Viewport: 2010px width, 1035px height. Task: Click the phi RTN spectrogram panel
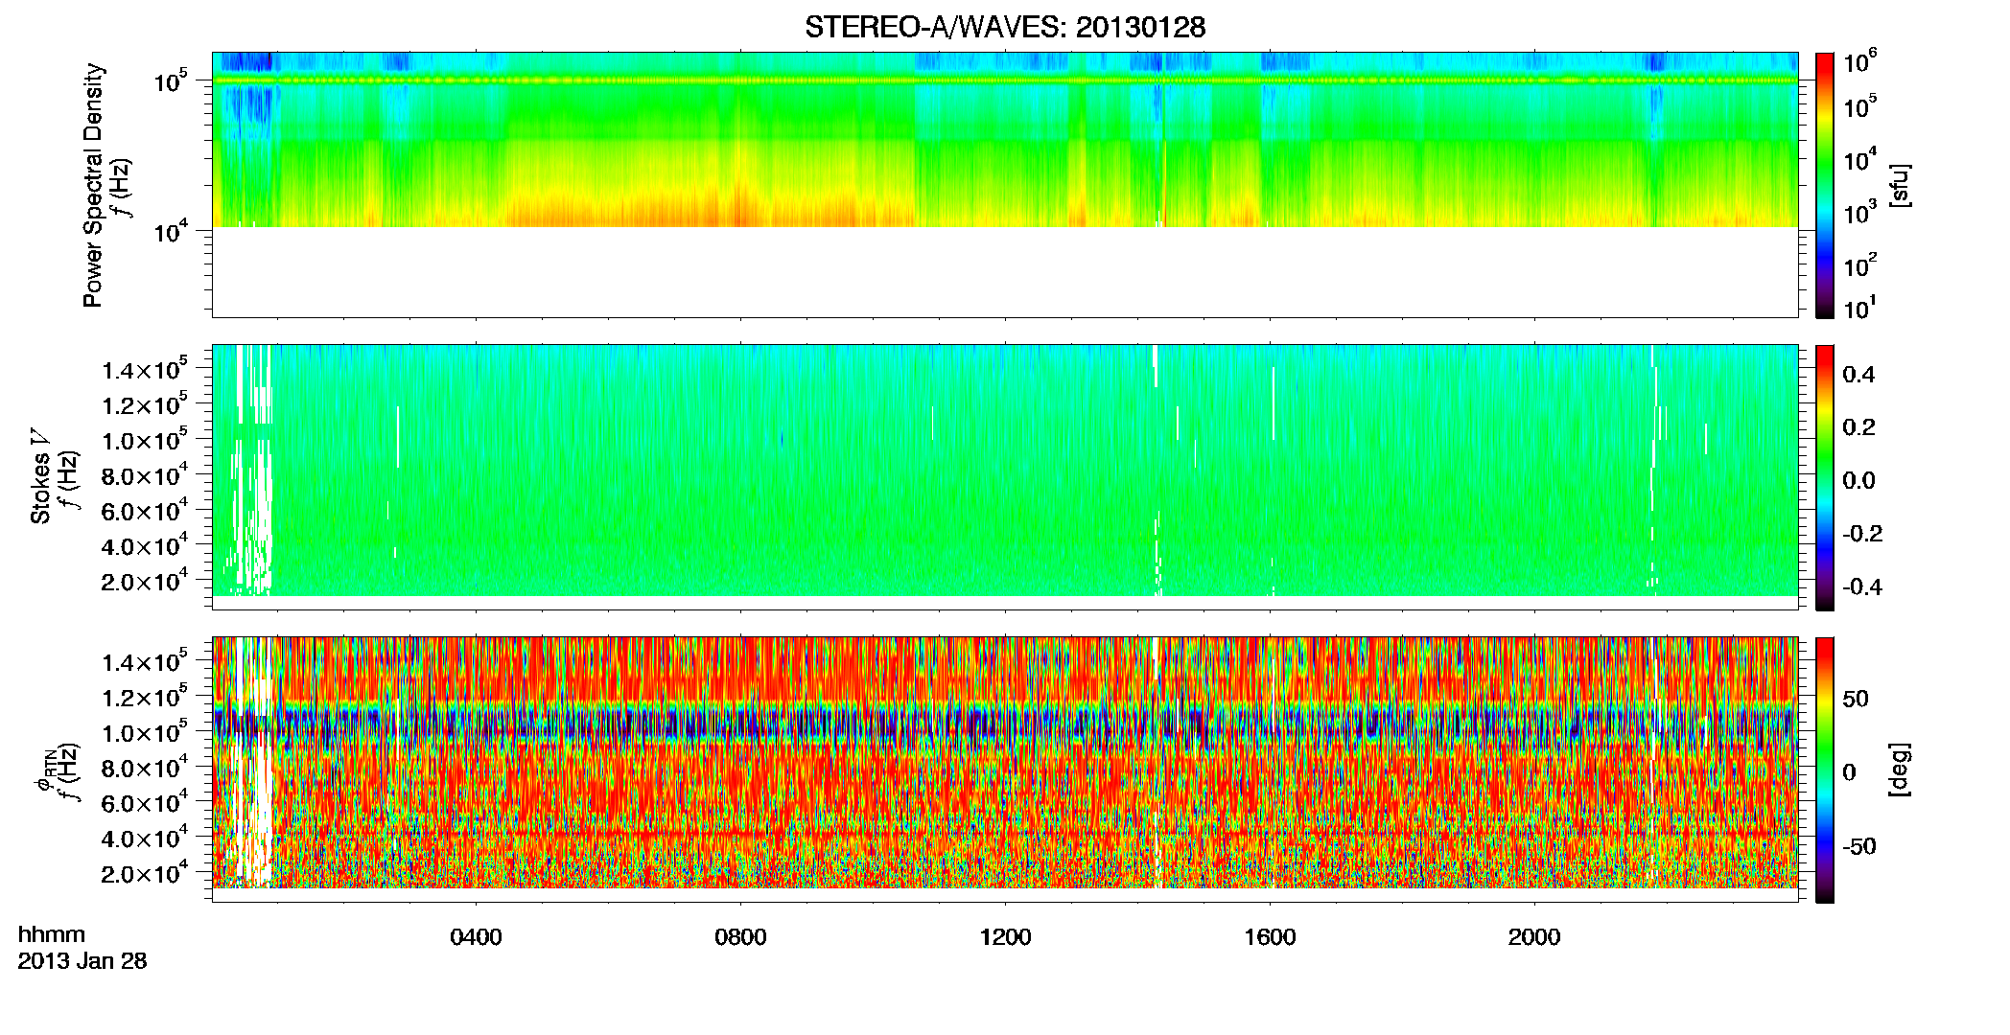(x=1005, y=770)
